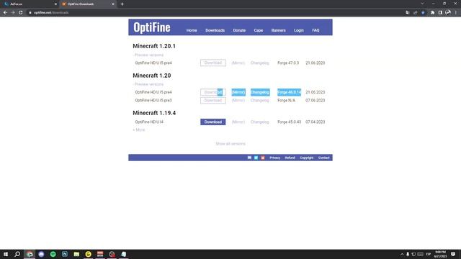Open the Downloads menu item
This screenshot has width=461, height=259.
(x=215, y=30)
